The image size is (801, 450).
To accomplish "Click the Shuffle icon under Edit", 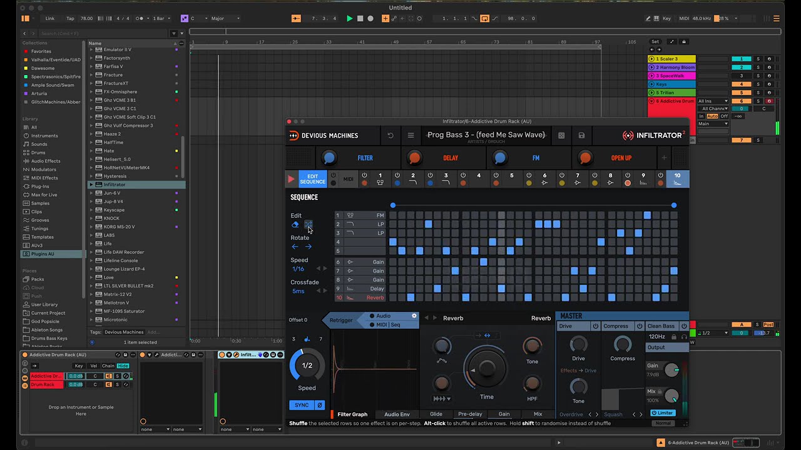I will coord(308,224).
